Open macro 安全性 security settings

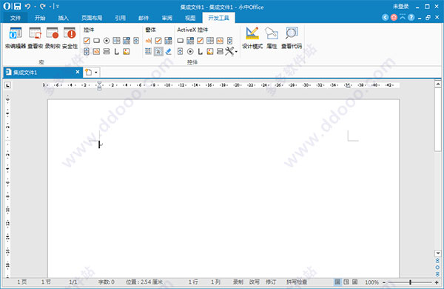pyautogui.click(x=70, y=38)
